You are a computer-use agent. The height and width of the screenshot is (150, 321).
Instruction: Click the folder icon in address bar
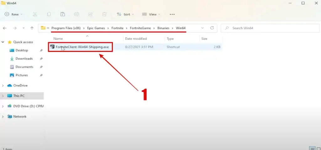coord(43,28)
